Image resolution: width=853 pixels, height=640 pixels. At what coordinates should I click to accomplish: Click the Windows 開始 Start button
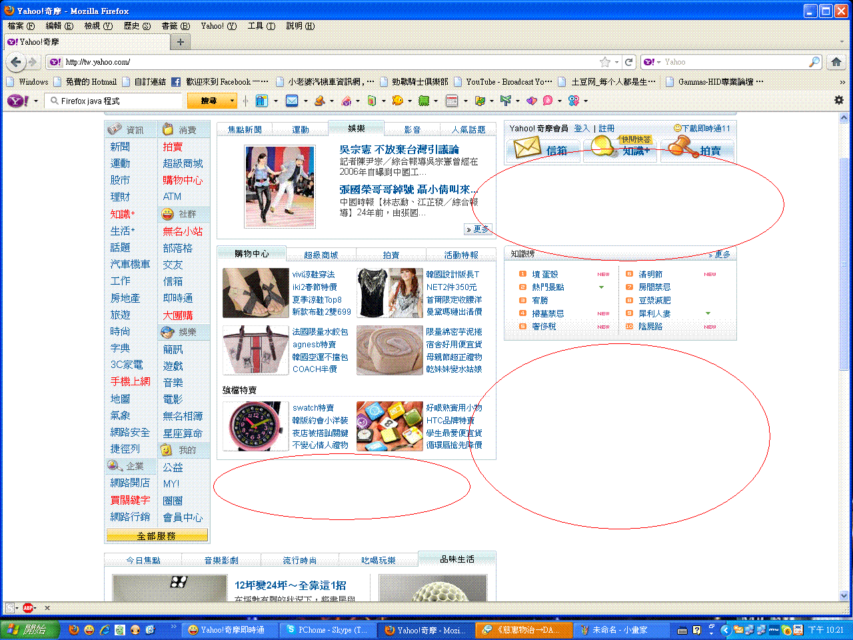point(30,629)
